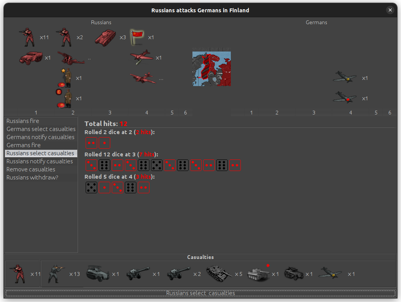This screenshot has width=401, height=302.
Task: Select the damaged German heavy tank casualty
Action: (258, 274)
